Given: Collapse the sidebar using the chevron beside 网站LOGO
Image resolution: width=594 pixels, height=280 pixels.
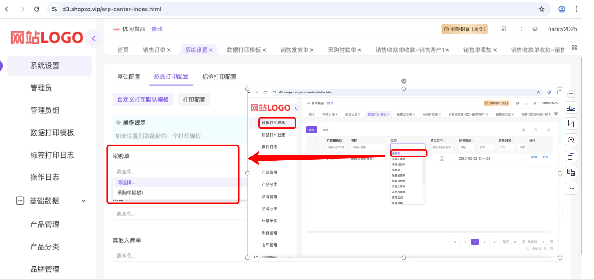Looking at the screenshot, I should (94, 38).
